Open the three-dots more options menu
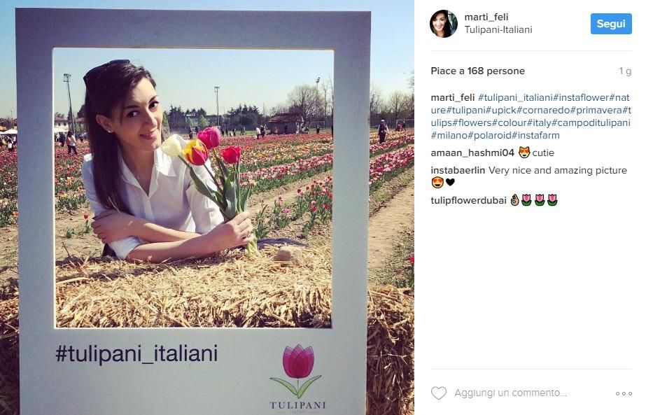 tap(624, 393)
